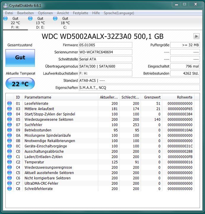205x214 pixels.
Task: Click status orb of Wiederzuweisungsereignisse row
Action: (x=9, y=167)
